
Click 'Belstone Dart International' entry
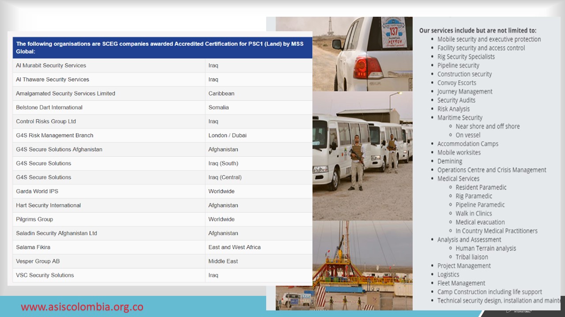point(49,107)
